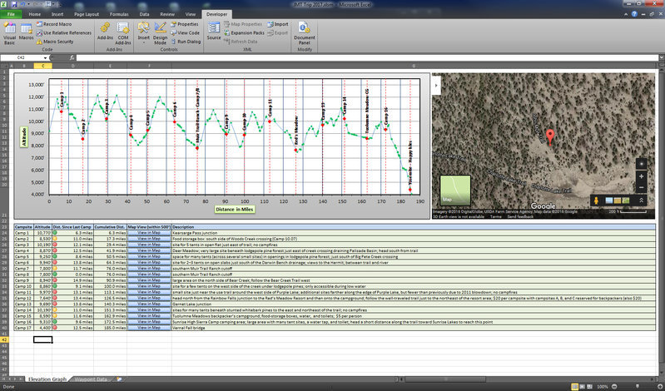This screenshot has width=665, height=391.
Task: Open control Properties
Action: pyautogui.click(x=185, y=24)
